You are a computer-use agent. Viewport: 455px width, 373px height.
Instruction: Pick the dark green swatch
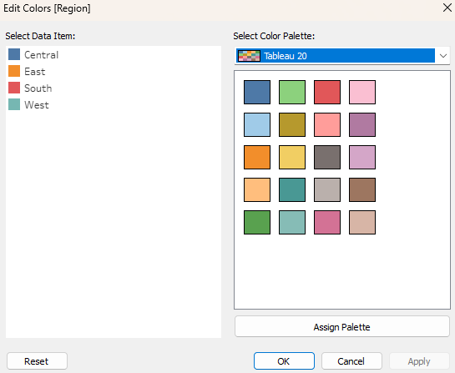[x=257, y=222]
